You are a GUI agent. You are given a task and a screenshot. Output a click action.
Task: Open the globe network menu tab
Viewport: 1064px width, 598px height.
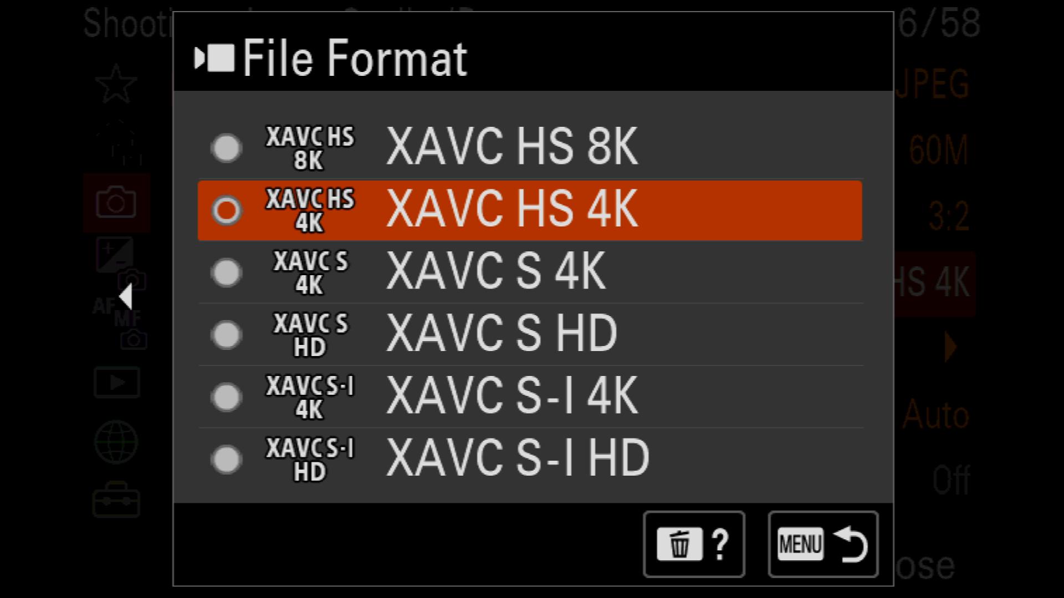(116, 442)
